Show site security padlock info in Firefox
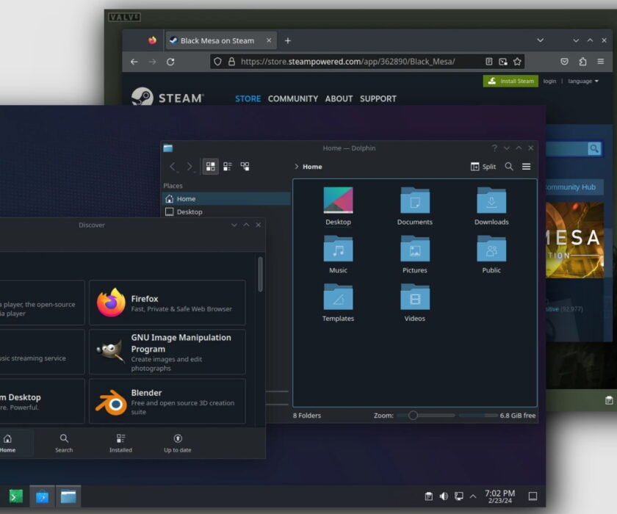617x514 pixels. (x=232, y=62)
